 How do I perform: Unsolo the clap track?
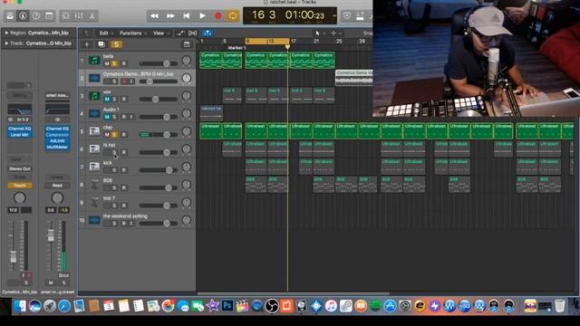point(114,135)
